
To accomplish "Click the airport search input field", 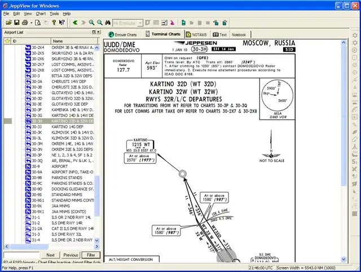I will point(21,255).
